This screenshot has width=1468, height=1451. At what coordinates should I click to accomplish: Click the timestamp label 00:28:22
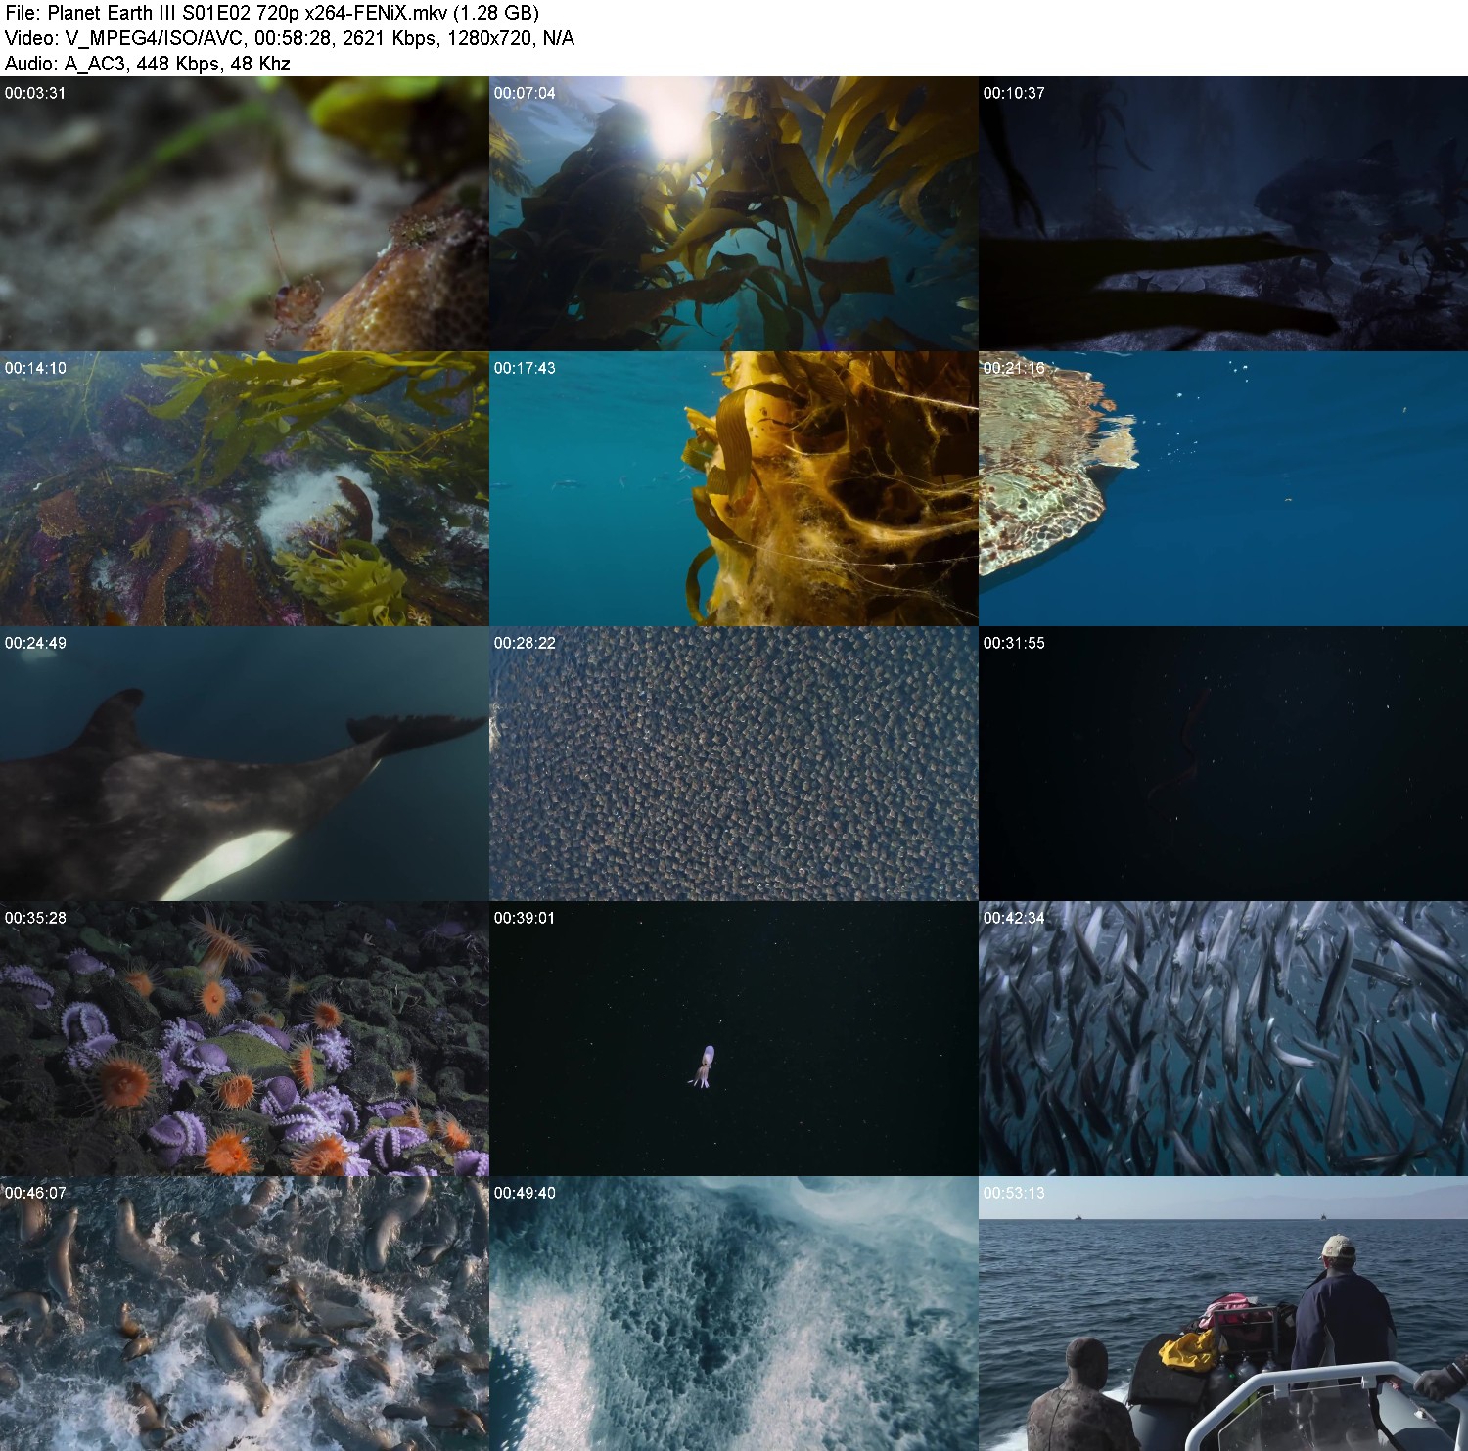click(x=525, y=643)
